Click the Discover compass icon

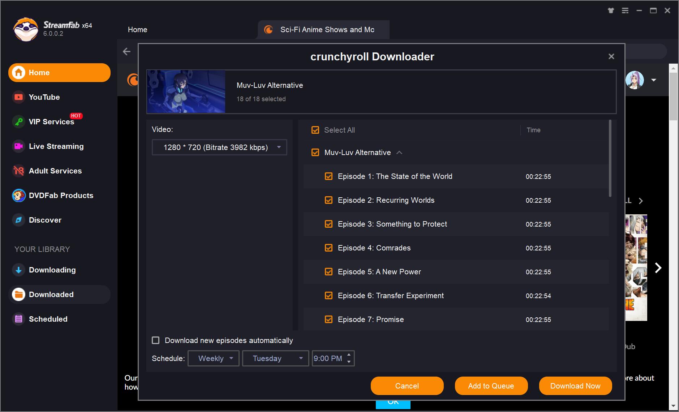[18, 220]
